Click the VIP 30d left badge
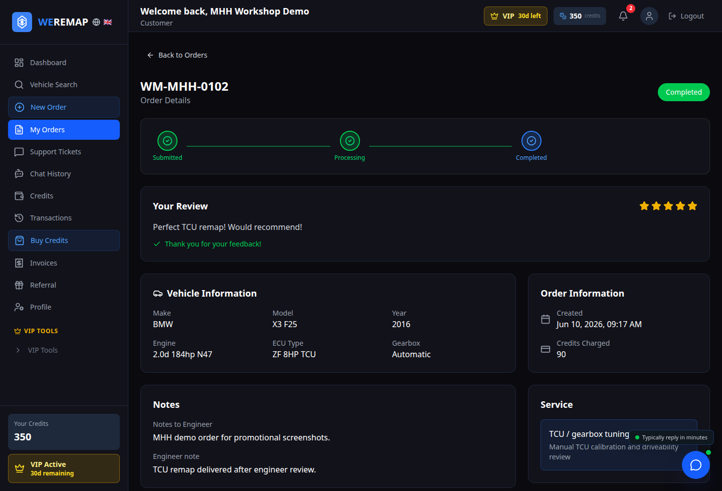 point(515,16)
